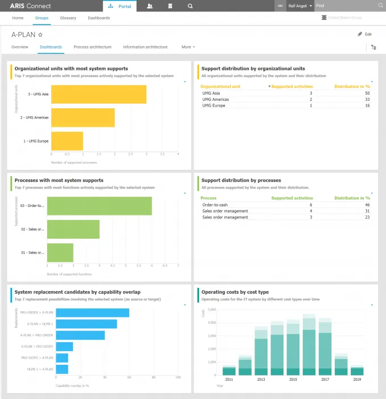The height and width of the screenshot is (399, 386).
Task: Sort by Organizational unit column header
Action: (x=220, y=87)
